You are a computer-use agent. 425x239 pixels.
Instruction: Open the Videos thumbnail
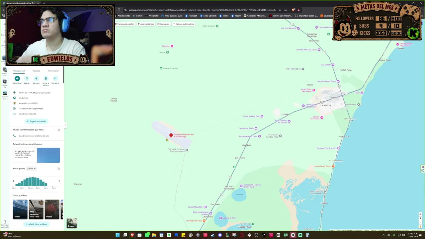pos(52,209)
